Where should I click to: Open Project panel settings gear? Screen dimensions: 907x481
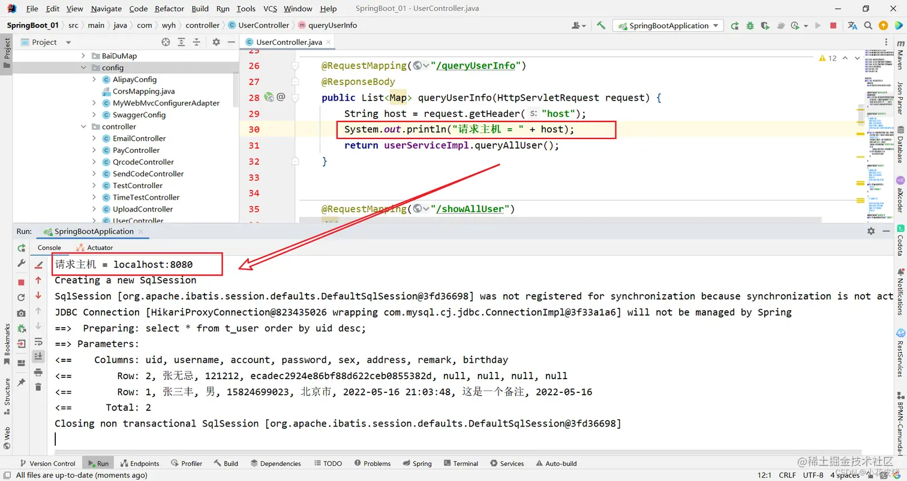[217, 42]
